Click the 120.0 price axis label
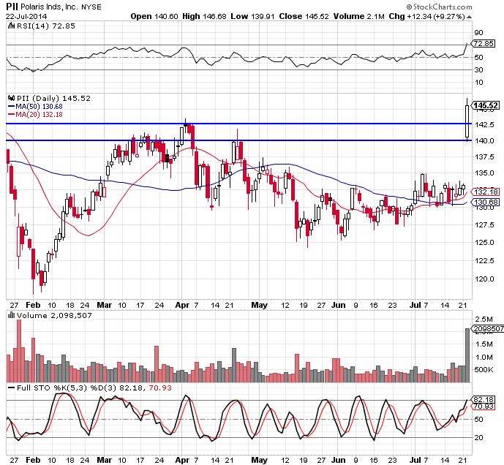Viewport: 504px width, 465px height. point(484,279)
